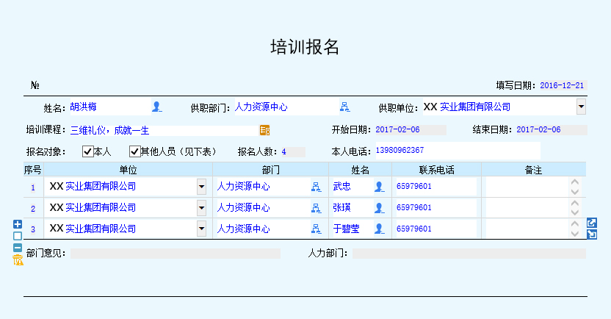
Task: Click department picker icon in row 2
Action: click(316, 208)
